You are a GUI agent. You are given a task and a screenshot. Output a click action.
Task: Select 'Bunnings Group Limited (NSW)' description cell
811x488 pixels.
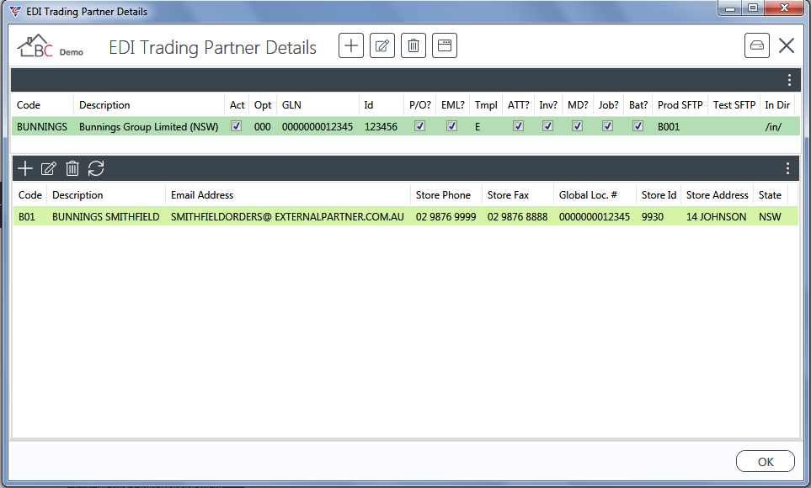[x=149, y=127]
